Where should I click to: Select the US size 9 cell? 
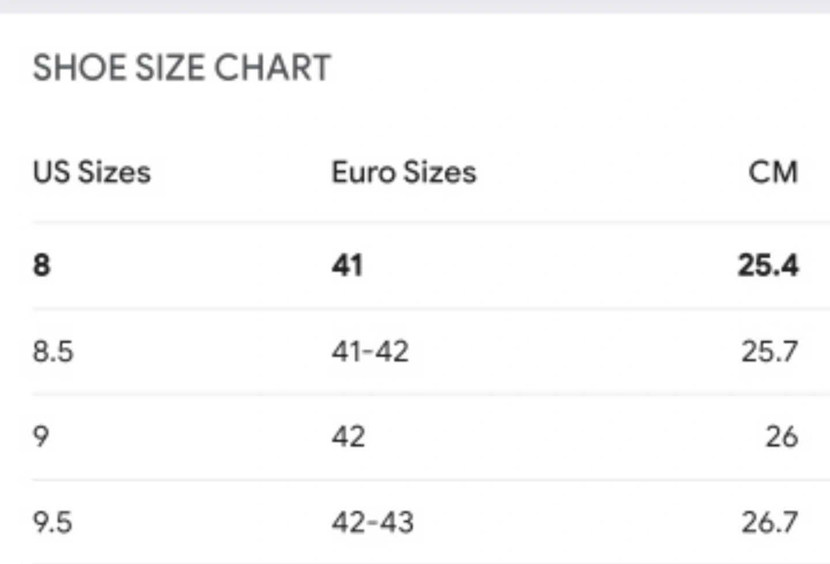[x=41, y=437]
